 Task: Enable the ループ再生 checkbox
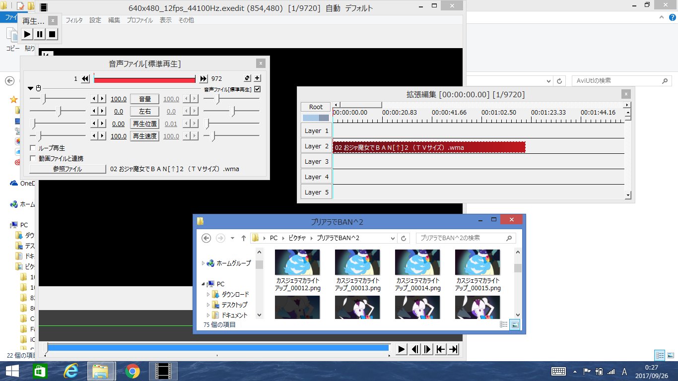pyautogui.click(x=33, y=148)
